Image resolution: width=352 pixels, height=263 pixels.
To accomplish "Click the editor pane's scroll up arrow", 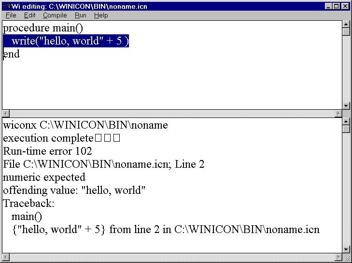I will click(x=346, y=24).
